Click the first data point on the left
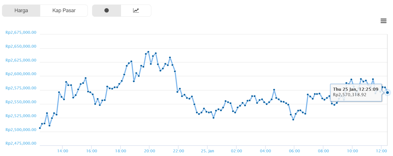The width and height of the screenshot is (393, 156). point(40,128)
